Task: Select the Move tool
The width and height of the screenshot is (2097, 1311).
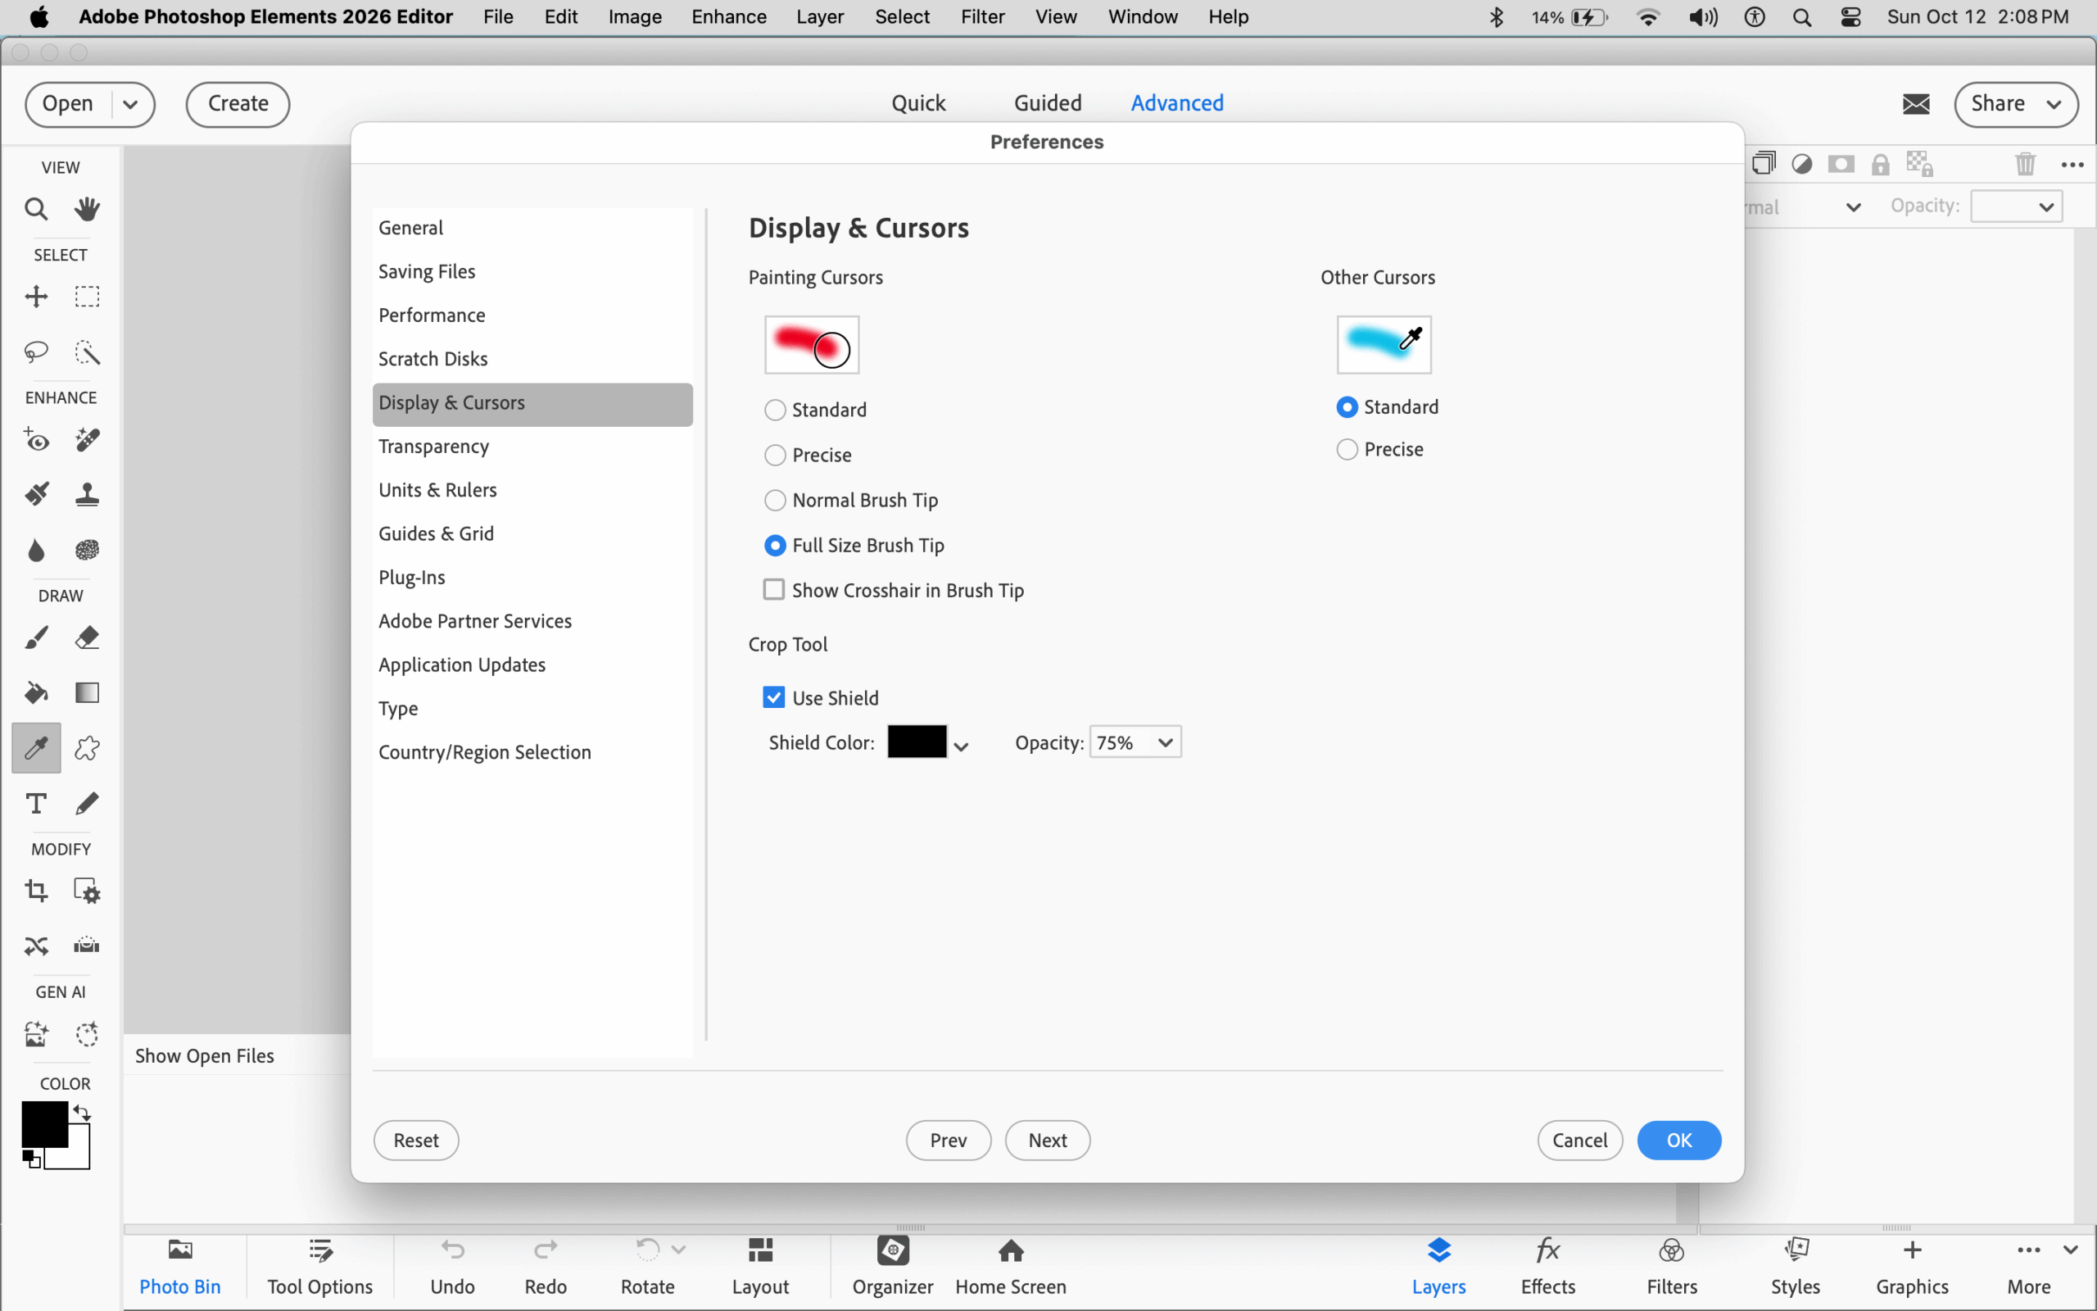Action: [x=35, y=296]
